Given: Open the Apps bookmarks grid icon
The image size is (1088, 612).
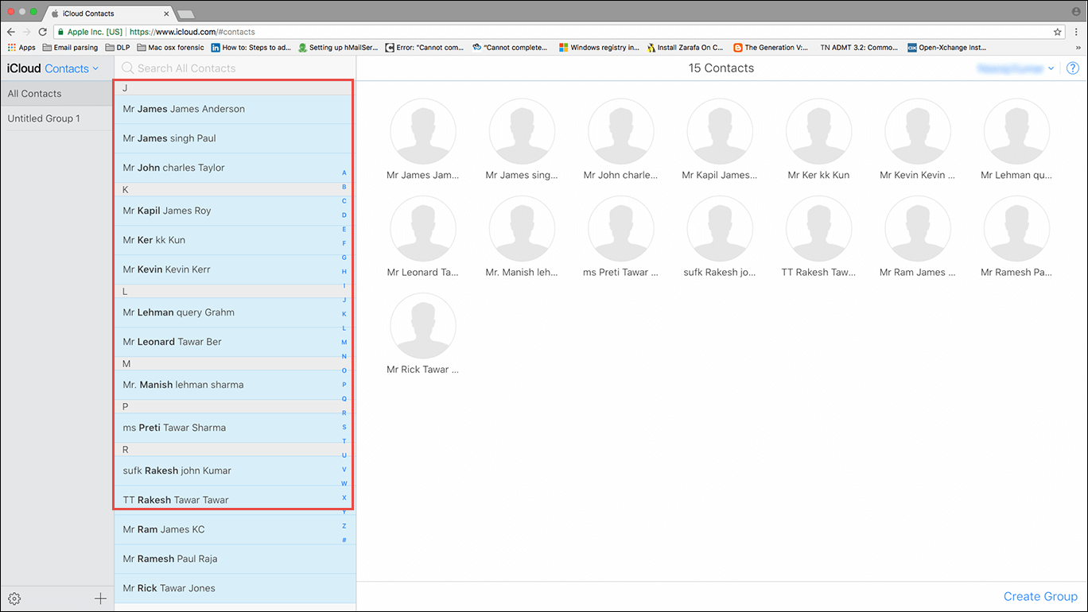Looking at the screenshot, I should 11,48.
